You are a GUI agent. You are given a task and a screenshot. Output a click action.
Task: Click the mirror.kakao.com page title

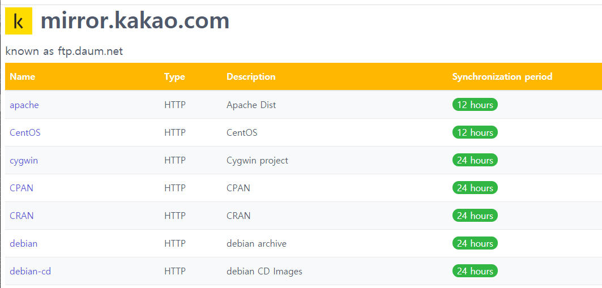pos(135,21)
